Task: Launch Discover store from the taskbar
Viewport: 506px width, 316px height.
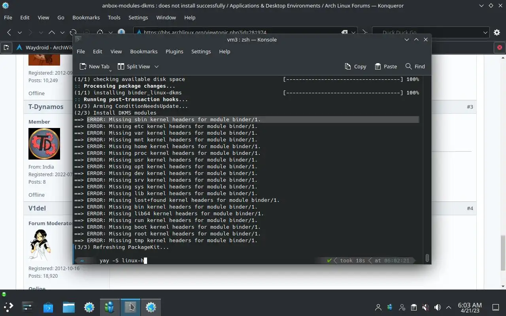Action: click(x=48, y=307)
